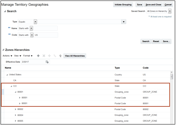Open the Type operator Equals dropdown

coord(35,22)
